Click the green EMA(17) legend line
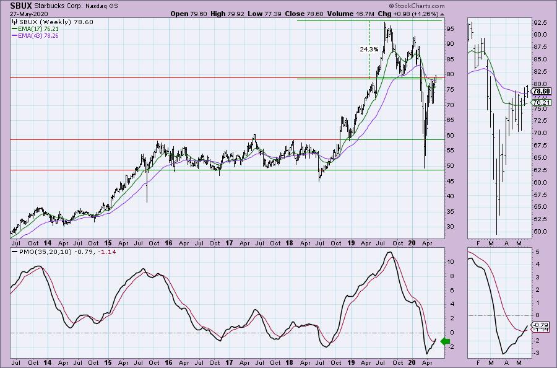 [x=15, y=28]
